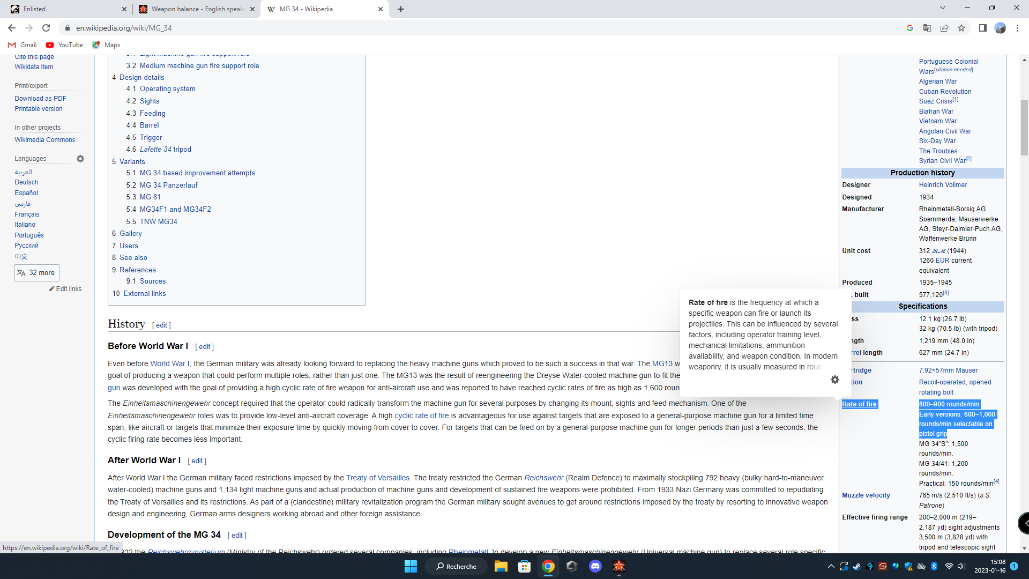Show 32 more languages
This screenshot has width=1029, height=579.
tap(37, 273)
